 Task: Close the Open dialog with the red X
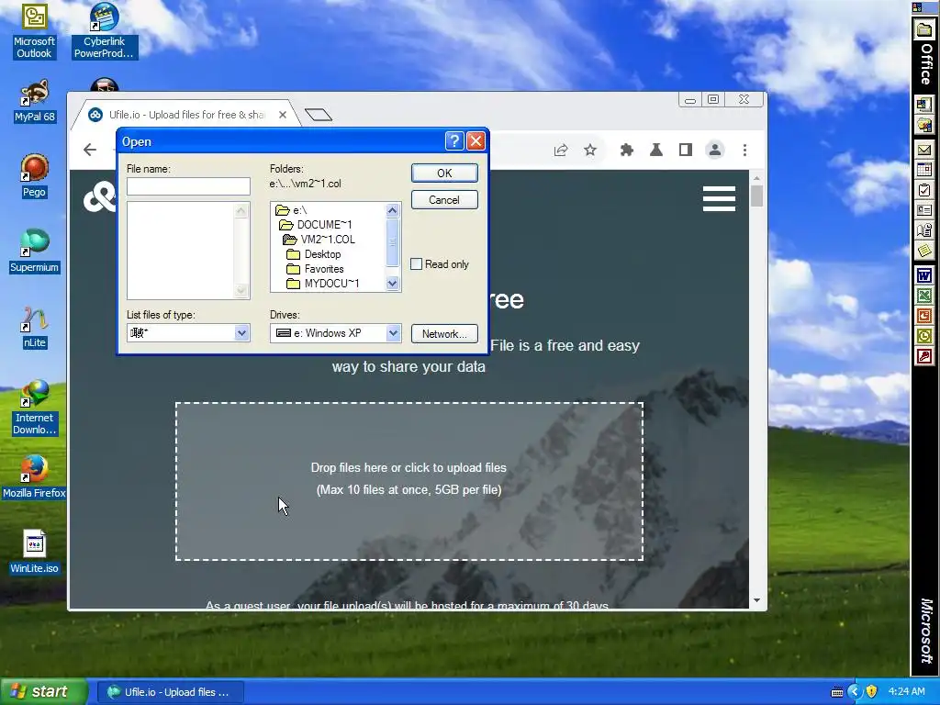point(476,140)
